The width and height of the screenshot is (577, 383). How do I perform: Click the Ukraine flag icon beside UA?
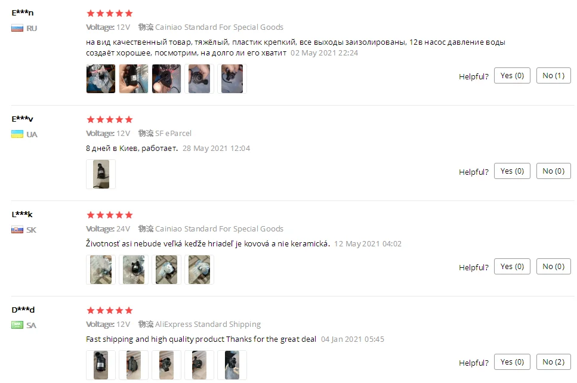pyautogui.click(x=17, y=134)
